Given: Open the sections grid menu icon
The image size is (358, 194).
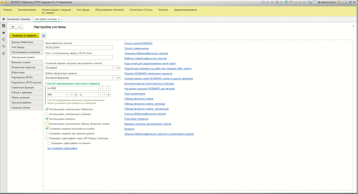Looking at the screenshot, I should point(3,26).
